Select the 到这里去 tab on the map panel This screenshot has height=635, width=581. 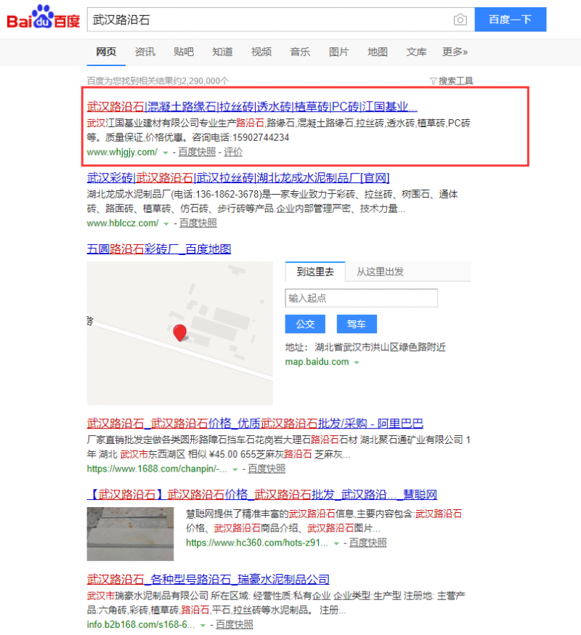click(314, 270)
